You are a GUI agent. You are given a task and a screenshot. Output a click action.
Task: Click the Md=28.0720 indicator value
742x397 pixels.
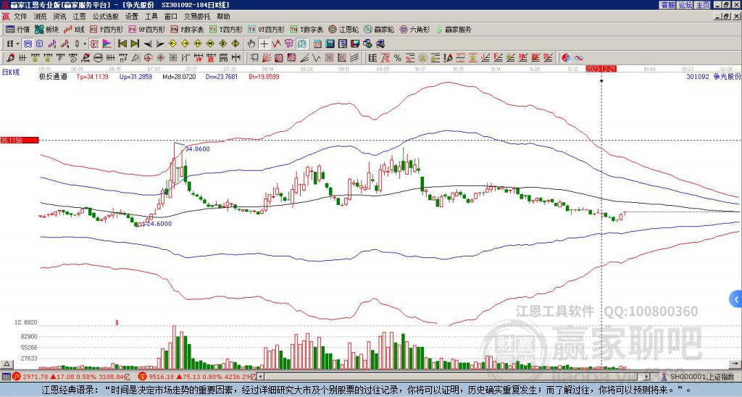click(x=179, y=76)
